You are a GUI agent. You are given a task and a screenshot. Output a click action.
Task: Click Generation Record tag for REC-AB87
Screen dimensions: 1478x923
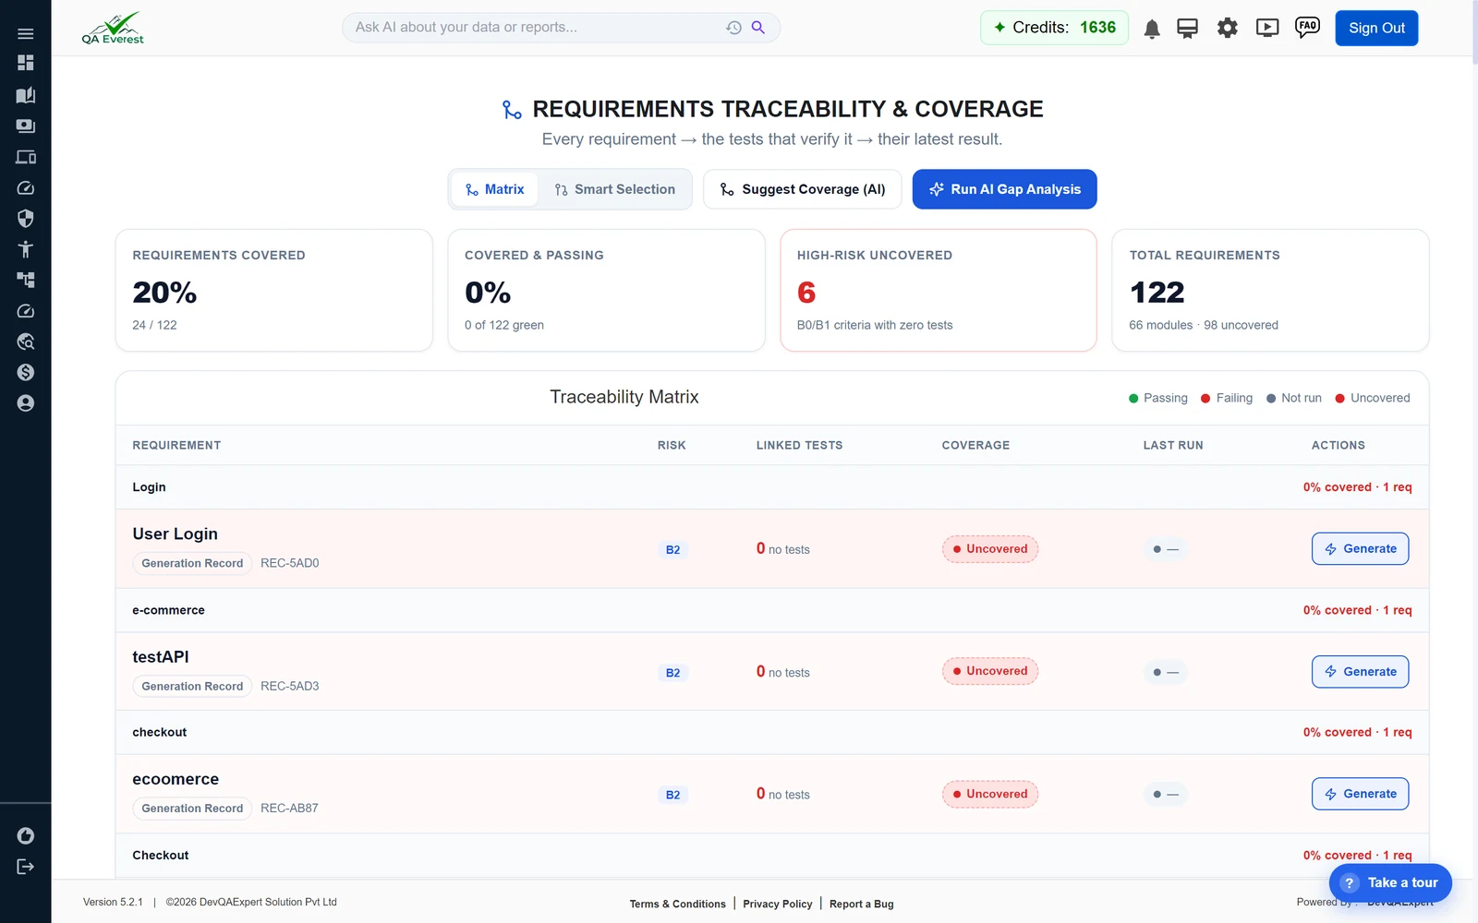coord(192,808)
